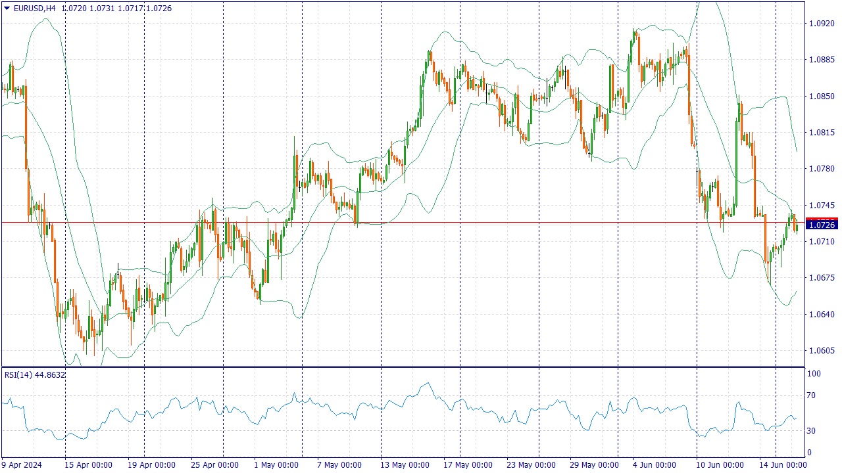Click the 1.0780 price axis label

[822, 169]
